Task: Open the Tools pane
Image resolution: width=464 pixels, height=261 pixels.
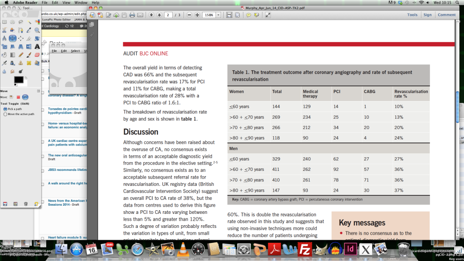Action: [412, 15]
